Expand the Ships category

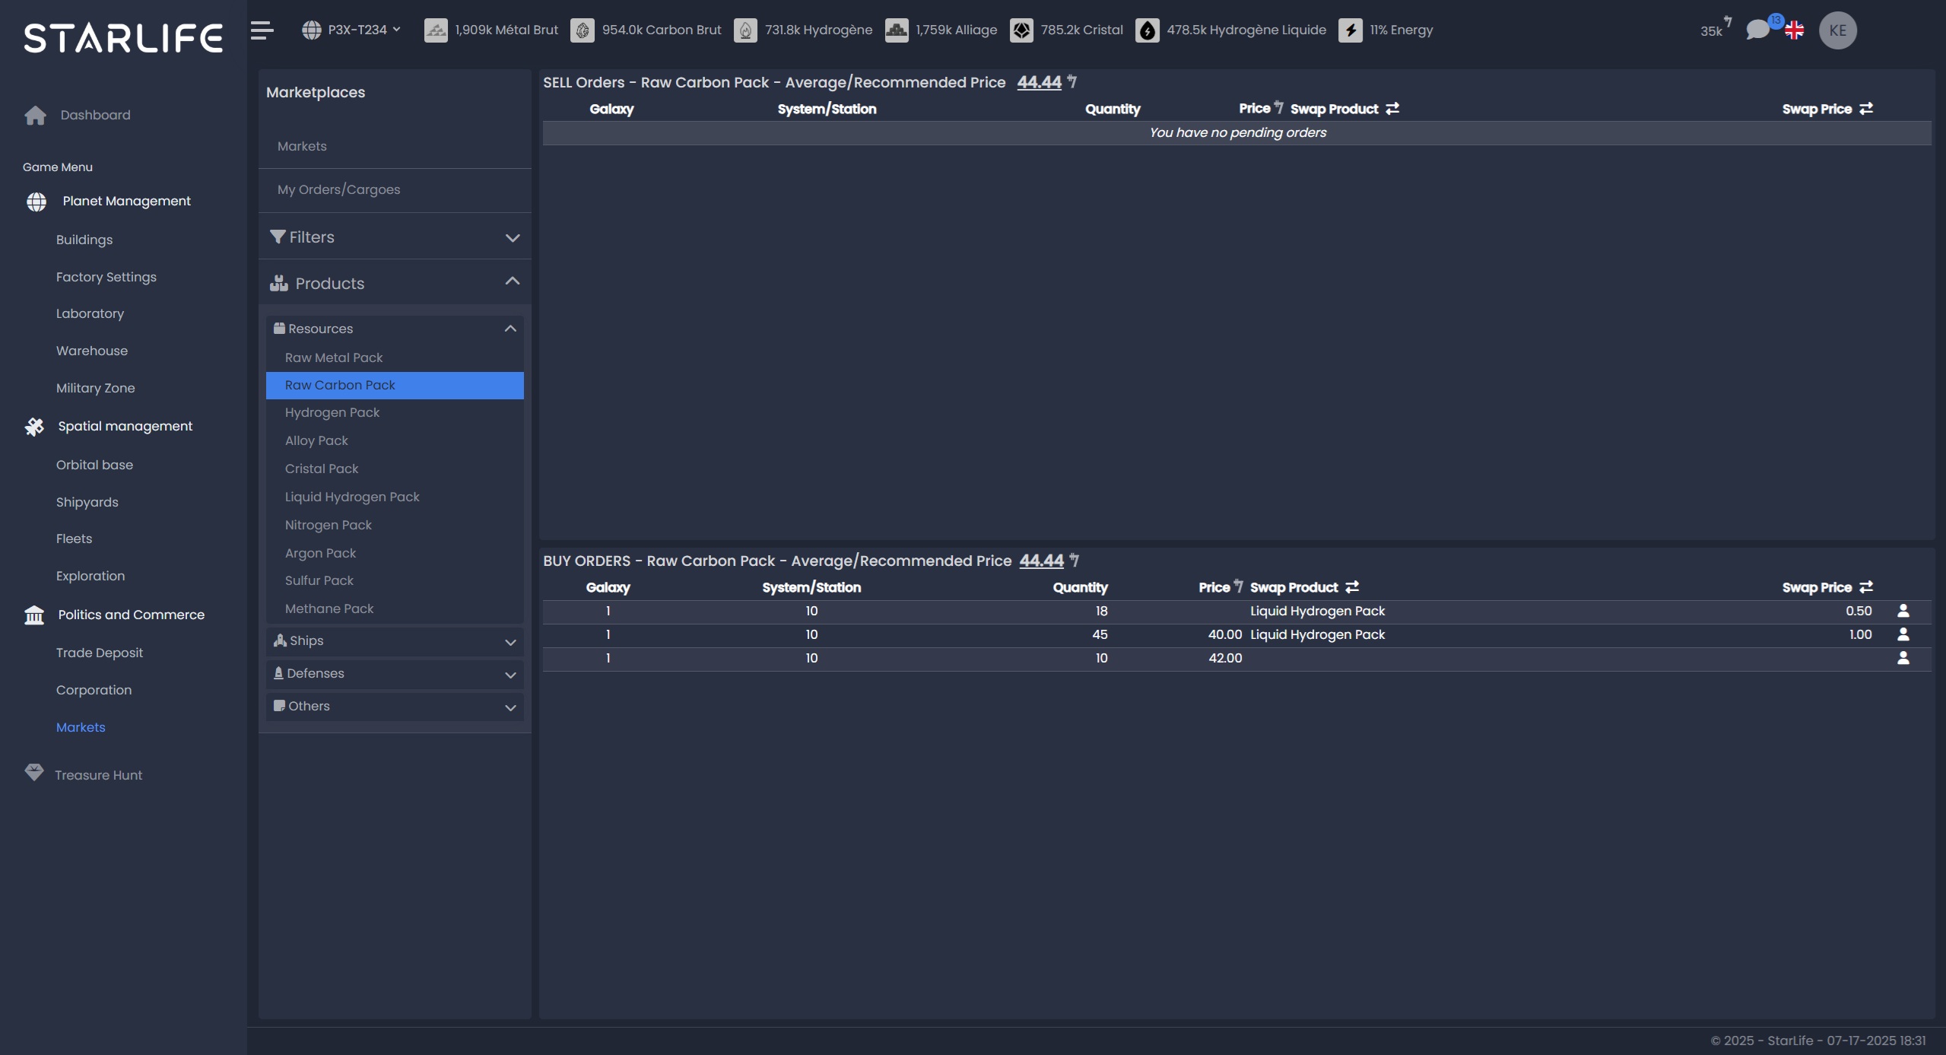coord(395,641)
